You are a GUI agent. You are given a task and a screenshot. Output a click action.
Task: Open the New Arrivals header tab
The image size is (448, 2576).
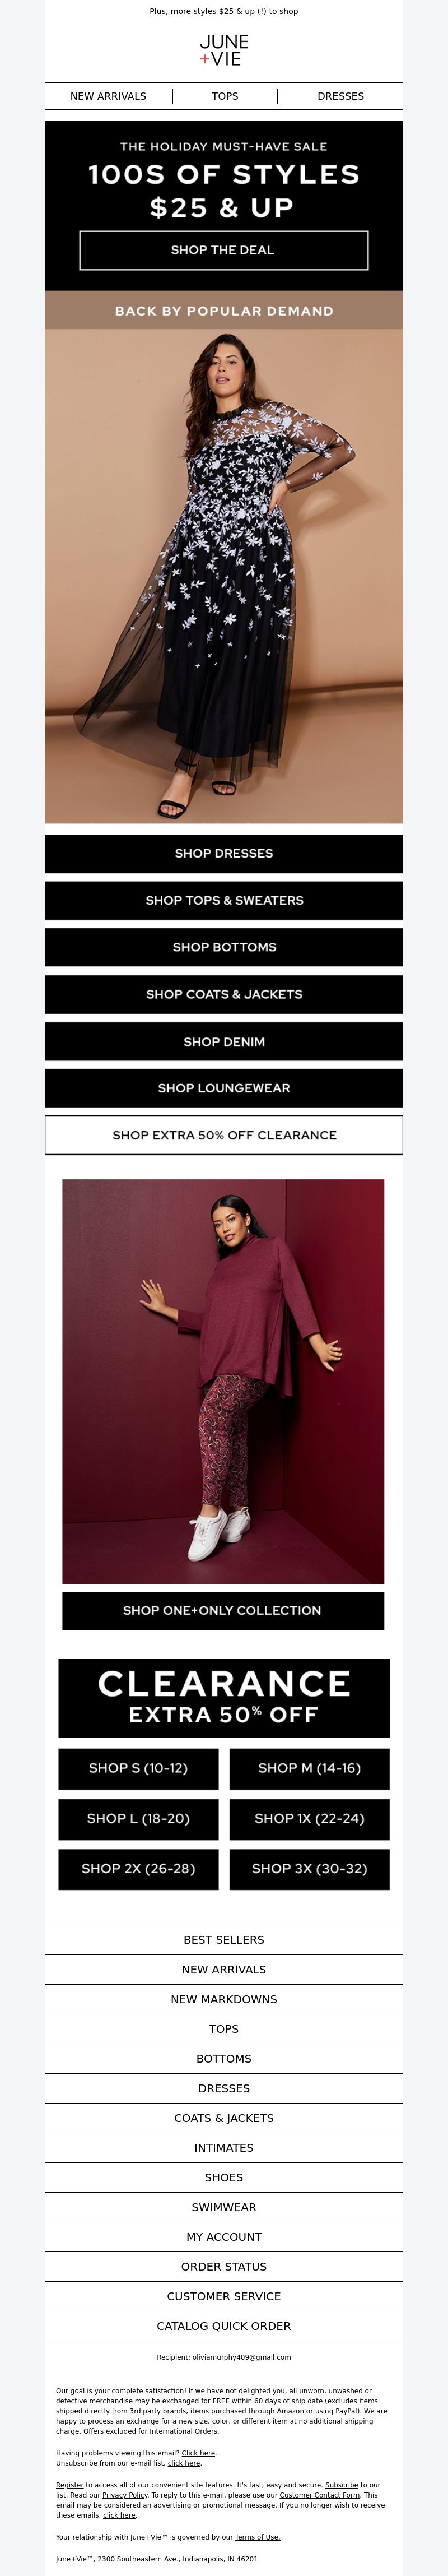[108, 96]
